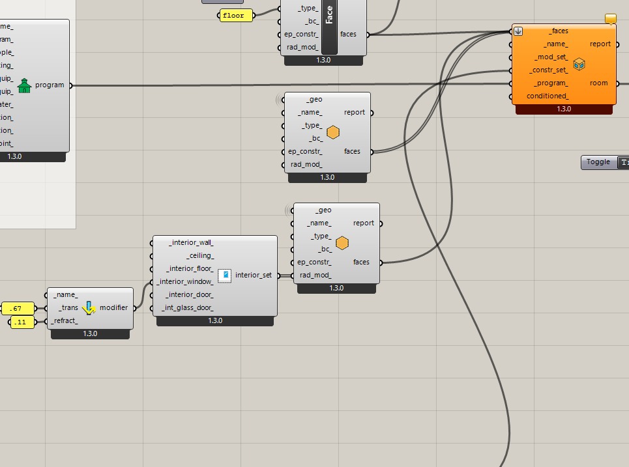Screen dimensions: 629x467
Task: Click the _program_ input on room component
Action: pyautogui.click(x=551, y=83)
